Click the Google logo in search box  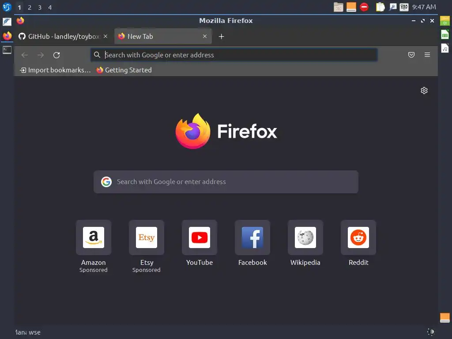(x=106, y=182)
